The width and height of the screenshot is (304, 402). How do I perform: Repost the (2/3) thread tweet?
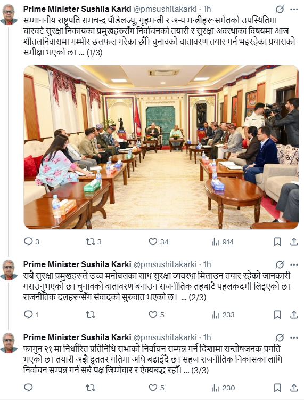click(91, 315)
